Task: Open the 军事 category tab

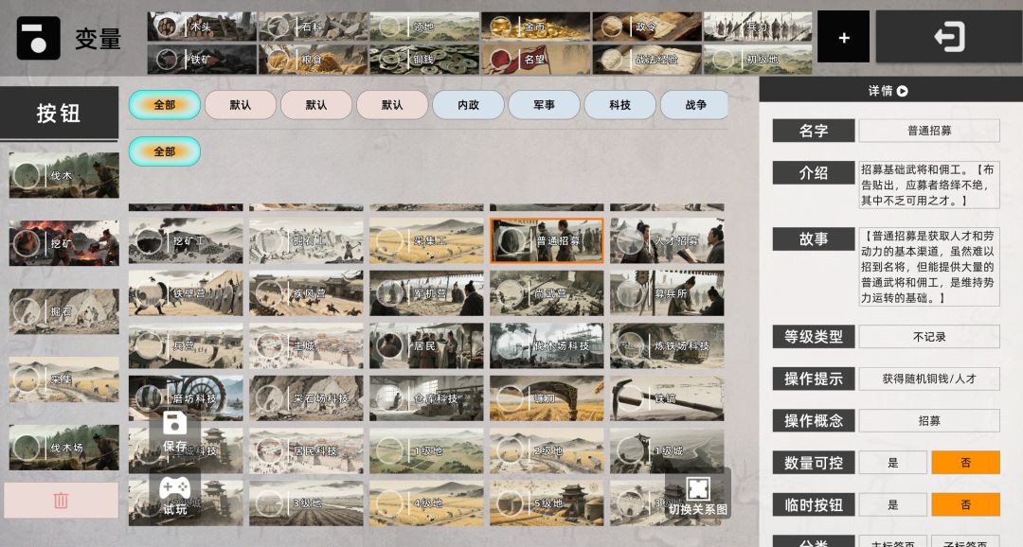Action: pos(544,105)
